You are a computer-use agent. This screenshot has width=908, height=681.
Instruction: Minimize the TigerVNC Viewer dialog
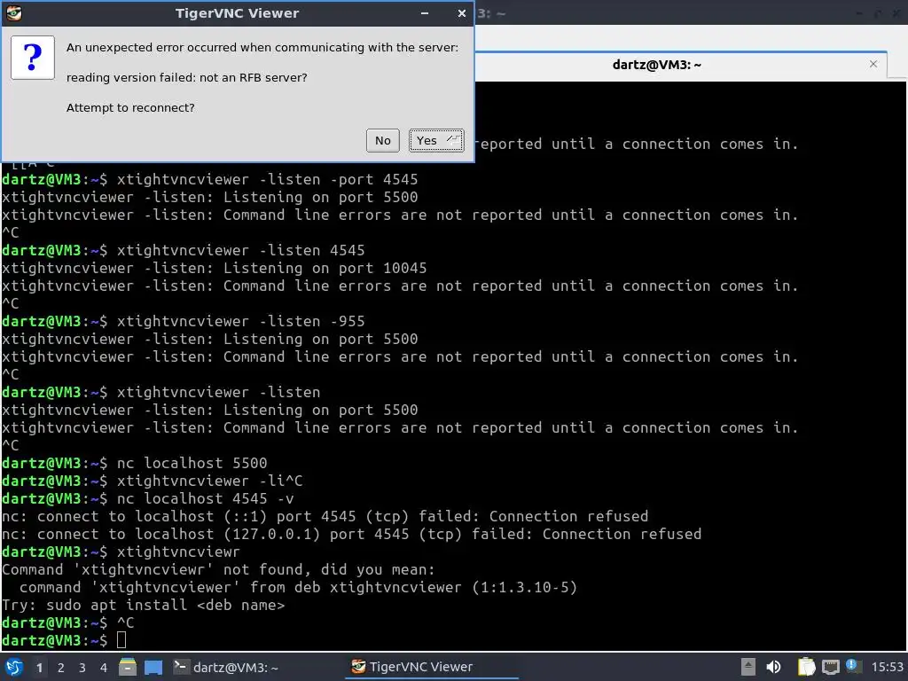(425, 12)
